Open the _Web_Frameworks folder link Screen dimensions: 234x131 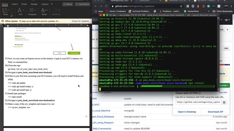(x=102, y=128)
